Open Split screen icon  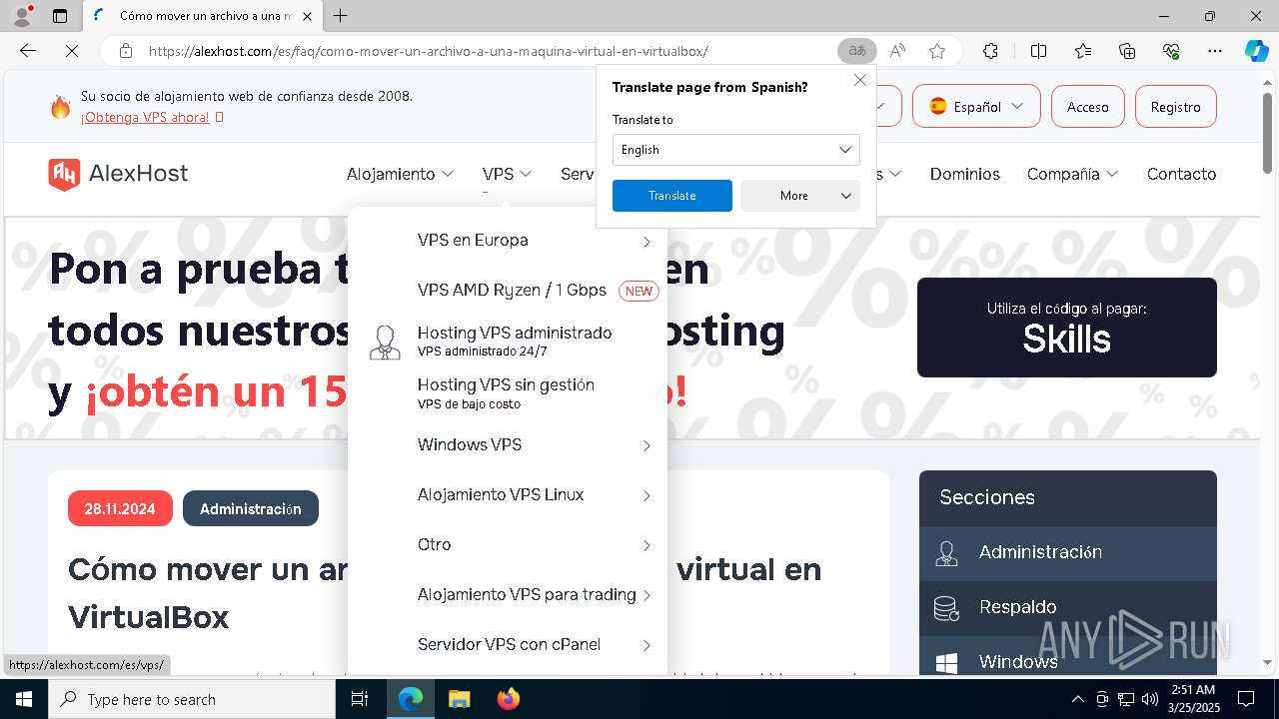pos(1038,51)
